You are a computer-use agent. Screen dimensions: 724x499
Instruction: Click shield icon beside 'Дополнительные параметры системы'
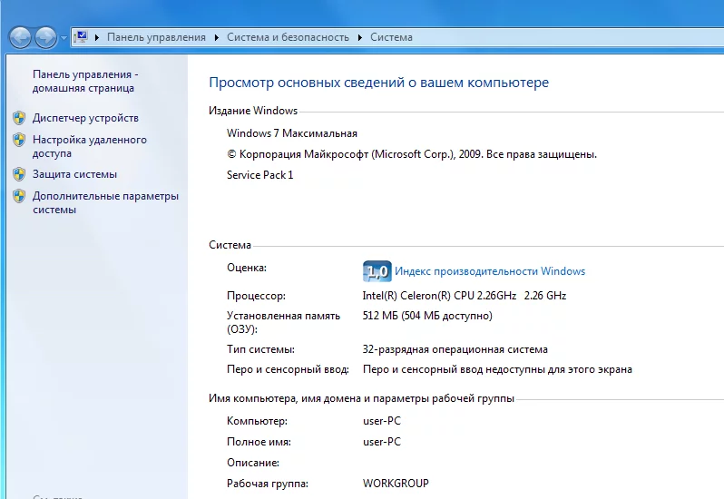click(19, 196)
